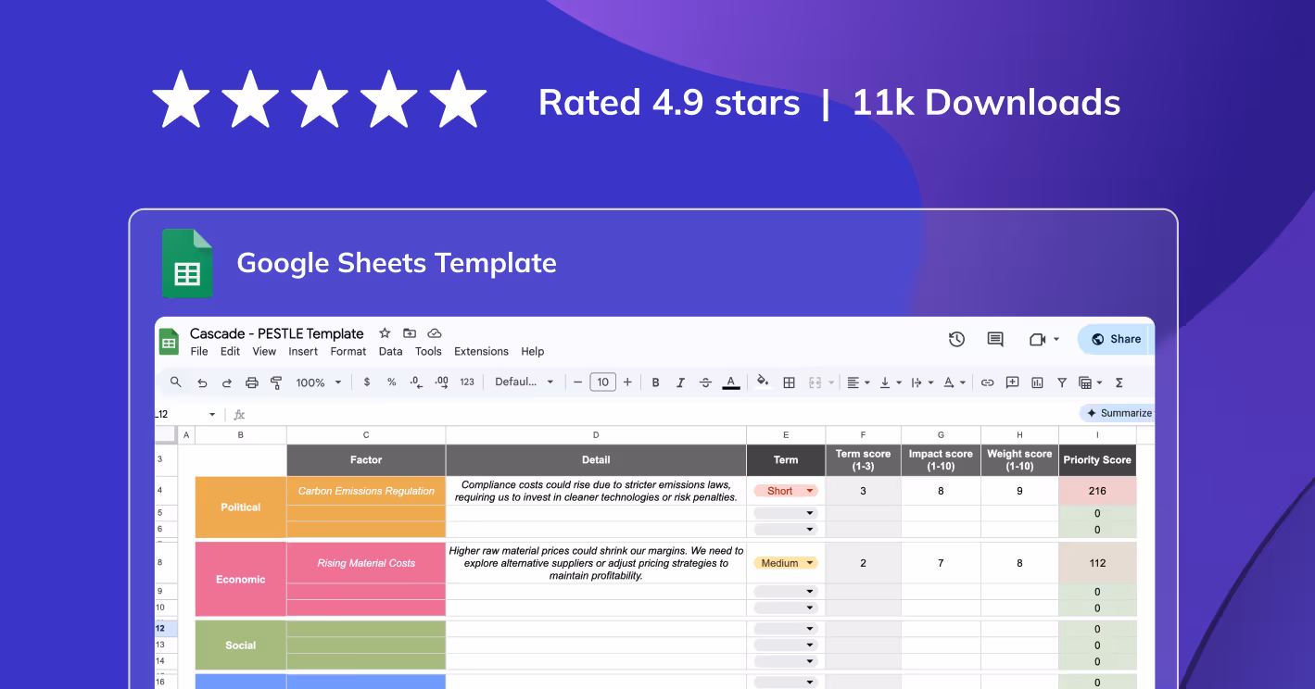The image size is (1315, 689).
Task: Open the Tools menu
Action: coord(428,351)
